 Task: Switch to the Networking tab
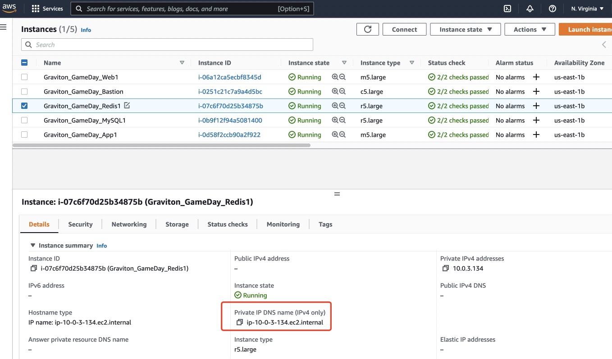pos(129,224)
